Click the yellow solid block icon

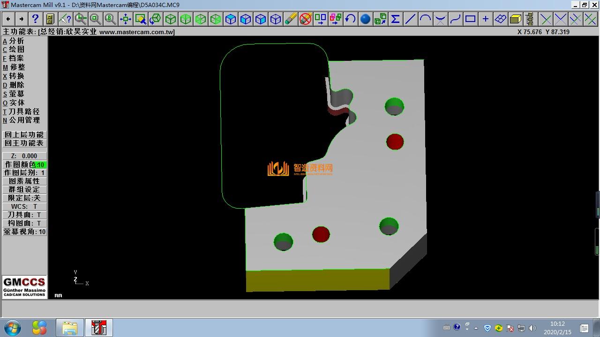pyautogui.click(x=515, y=19)
